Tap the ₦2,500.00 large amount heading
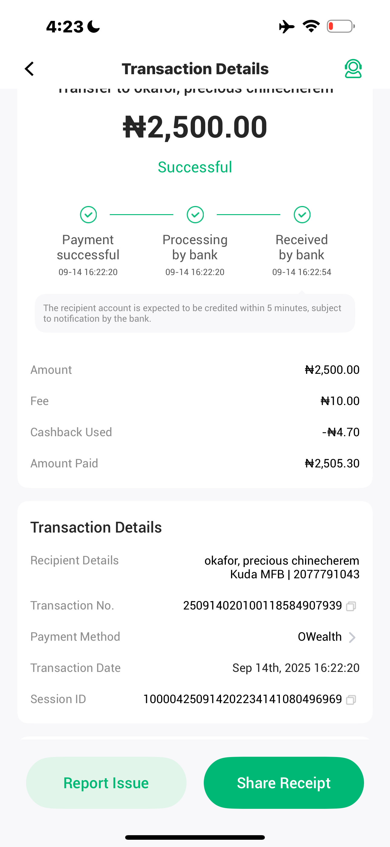 pyautogui.click(x=195, y=127)
